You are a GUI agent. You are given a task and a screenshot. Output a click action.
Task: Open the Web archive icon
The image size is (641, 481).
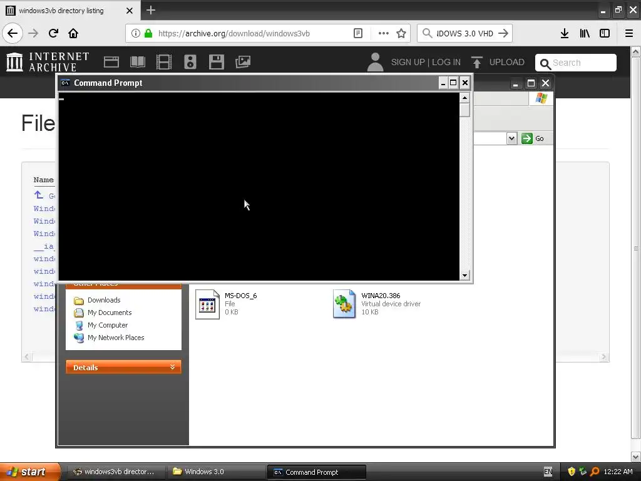pyautogui.click(x=111, y=62)
